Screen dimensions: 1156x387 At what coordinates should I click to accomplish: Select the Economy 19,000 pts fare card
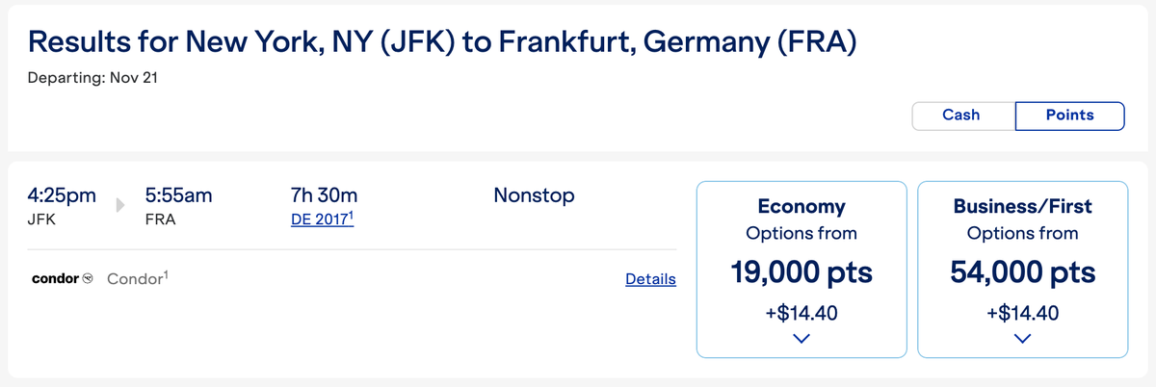(801, 269)
